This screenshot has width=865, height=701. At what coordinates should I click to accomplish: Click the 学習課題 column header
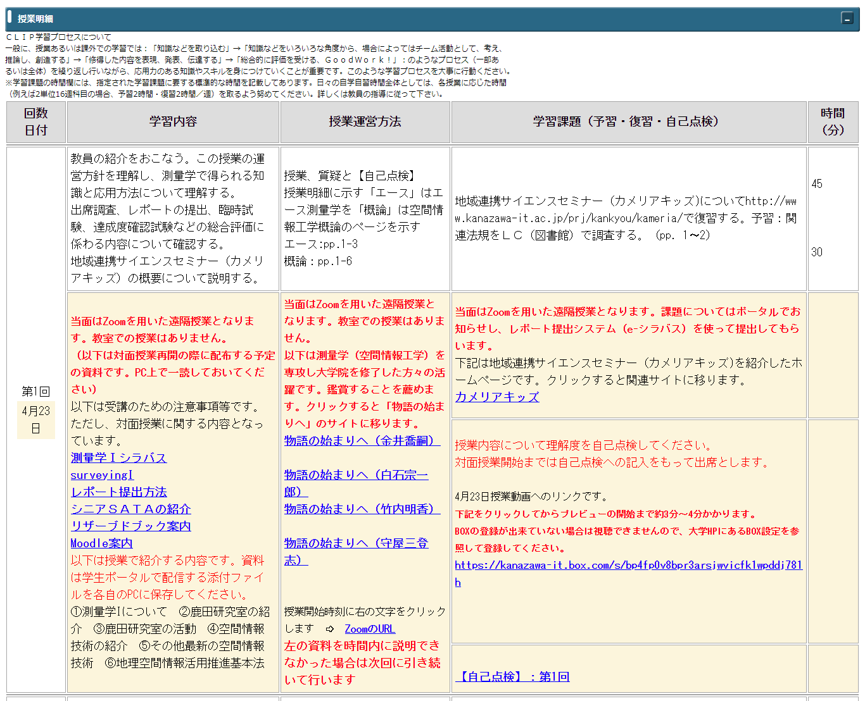click(x=628, y=121)
